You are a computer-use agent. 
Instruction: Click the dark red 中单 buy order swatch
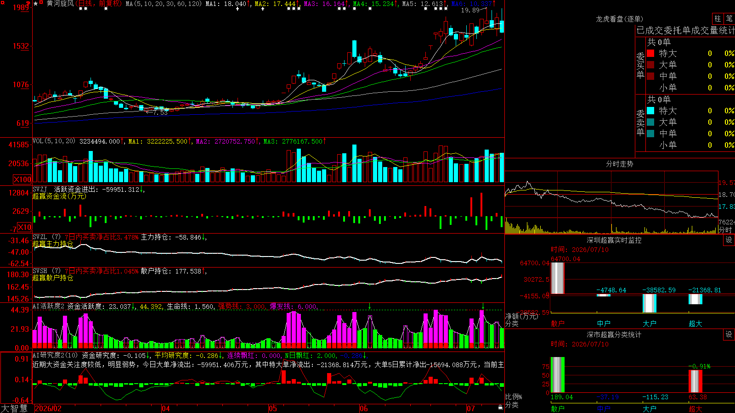(x=650, y=76)
